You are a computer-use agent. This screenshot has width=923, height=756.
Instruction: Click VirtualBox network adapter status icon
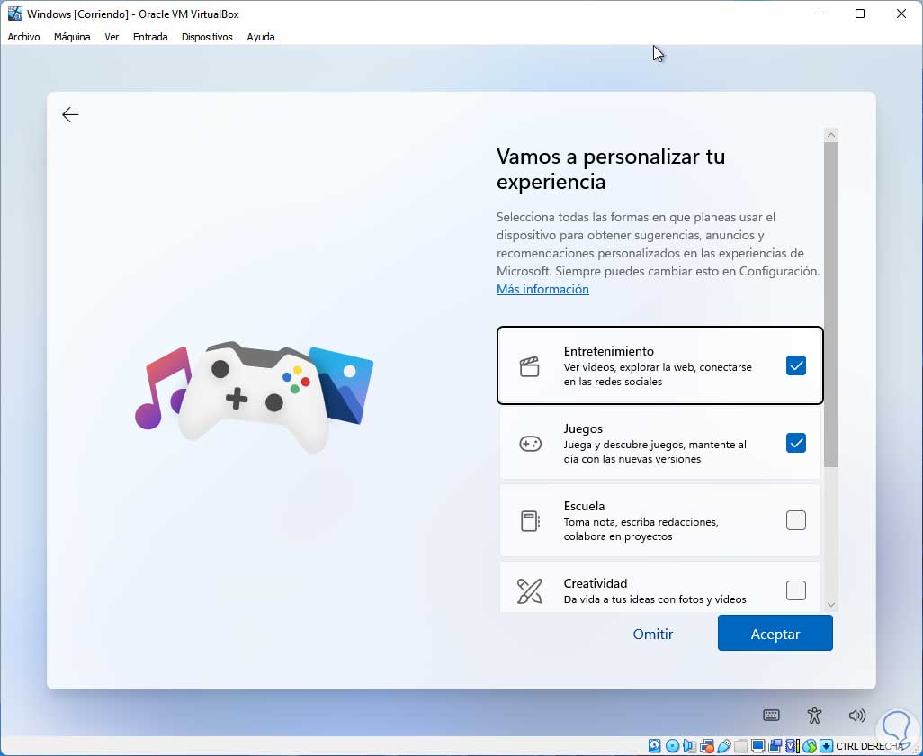[707, 746]
